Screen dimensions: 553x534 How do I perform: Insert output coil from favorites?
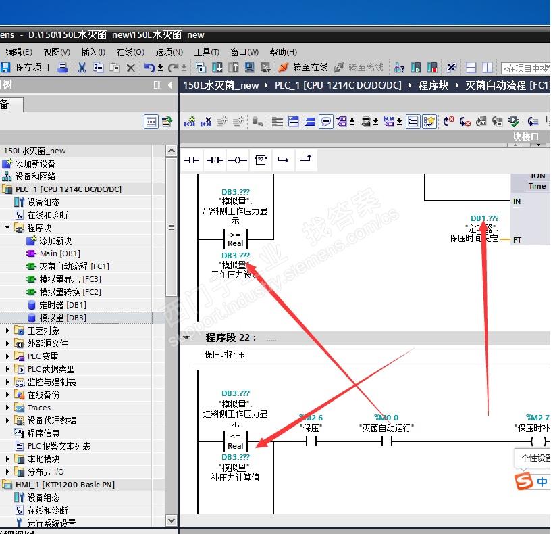[238, 160]
